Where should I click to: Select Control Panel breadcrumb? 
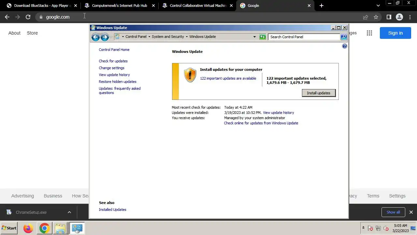(x=136, y=37)
